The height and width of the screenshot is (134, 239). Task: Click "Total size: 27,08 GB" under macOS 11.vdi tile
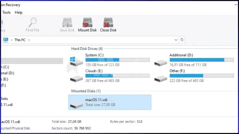tap(100, 105)
